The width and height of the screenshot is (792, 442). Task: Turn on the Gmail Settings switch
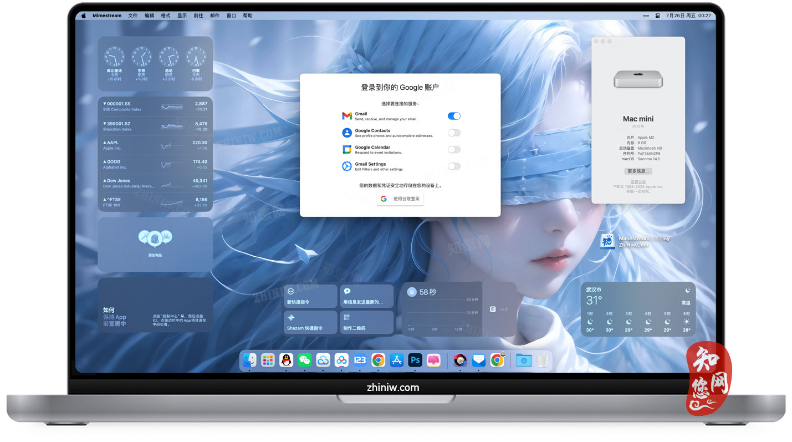[x=454, y=166]
